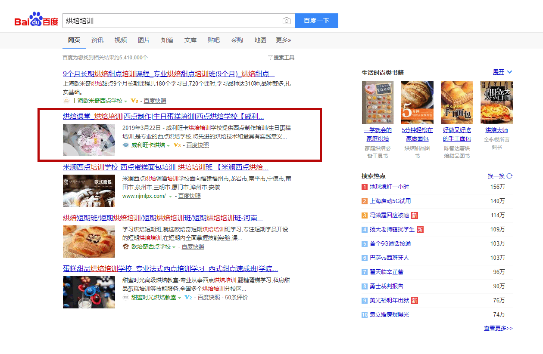Switch to the 图片 tab
Screen dimensions: 543x354
[144, 40]
